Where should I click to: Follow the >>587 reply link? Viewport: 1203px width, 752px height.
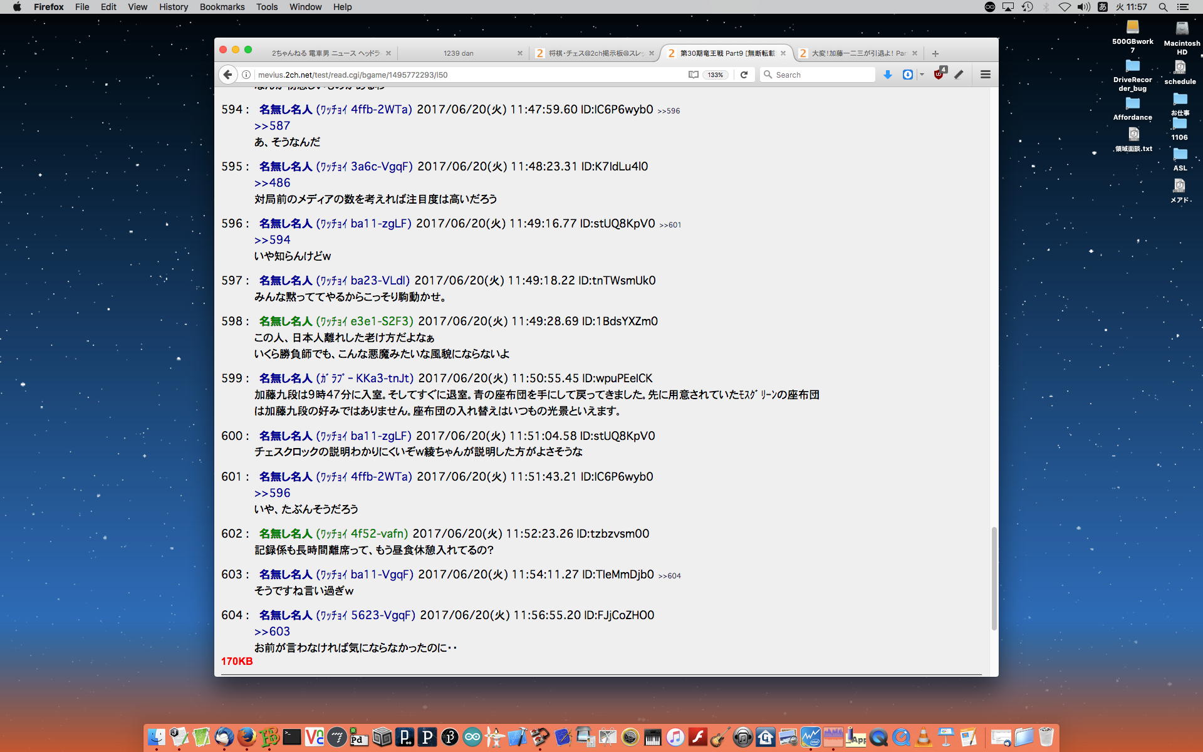(x=272, y=126)
